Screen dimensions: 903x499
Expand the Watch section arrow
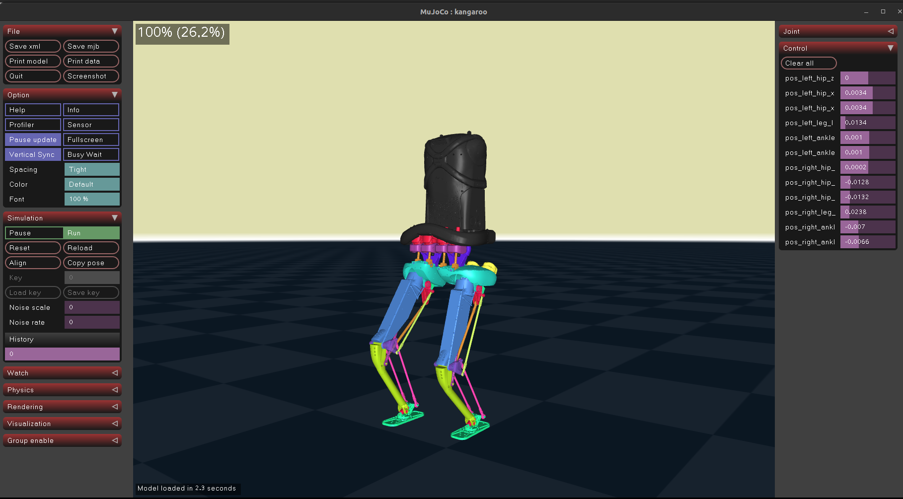click(115, 373)
